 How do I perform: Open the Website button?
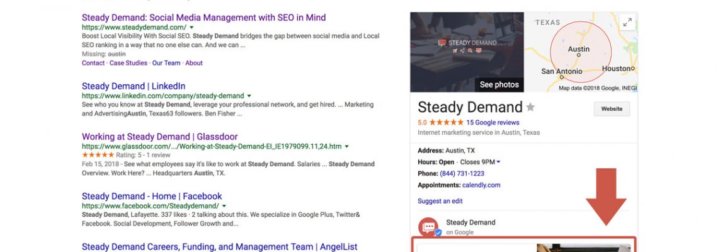pos(612,109)
